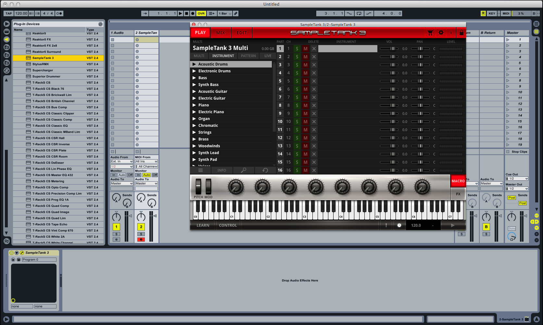The image size is (543, 325).
Task: Open SampleTank settings gear
Action: pos(441,33)
